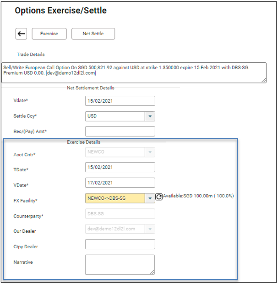
Task: Click the Narrative box resize handle
Action: (x=152, y=272)
